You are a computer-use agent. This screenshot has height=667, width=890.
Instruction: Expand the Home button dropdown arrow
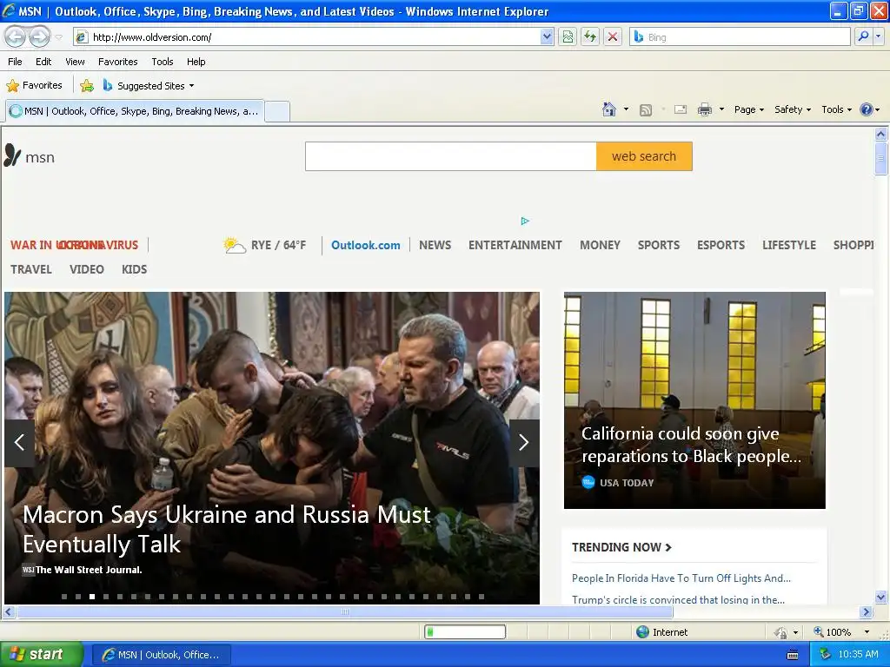pyautogui.click(x=626, y=109)
